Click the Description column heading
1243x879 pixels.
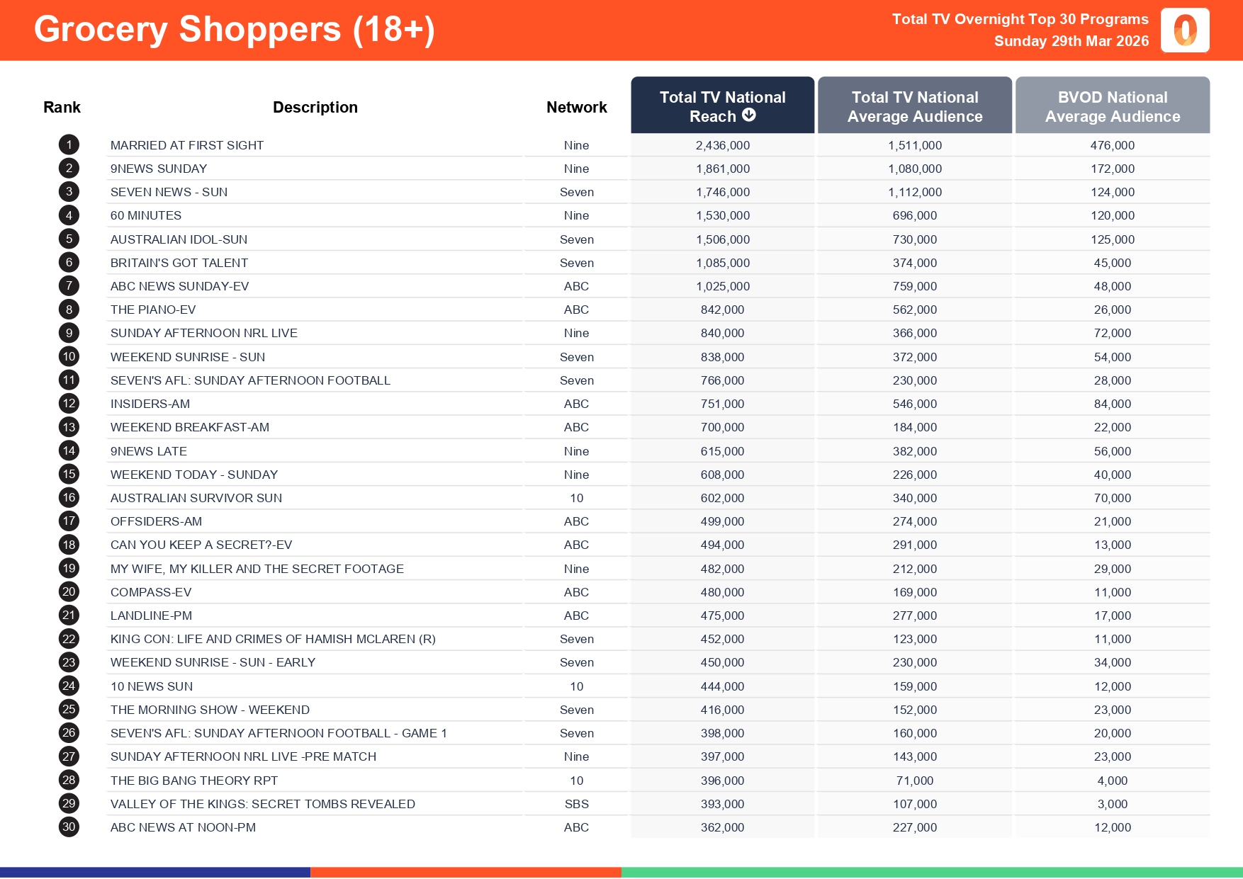click(x=315, y=108)
